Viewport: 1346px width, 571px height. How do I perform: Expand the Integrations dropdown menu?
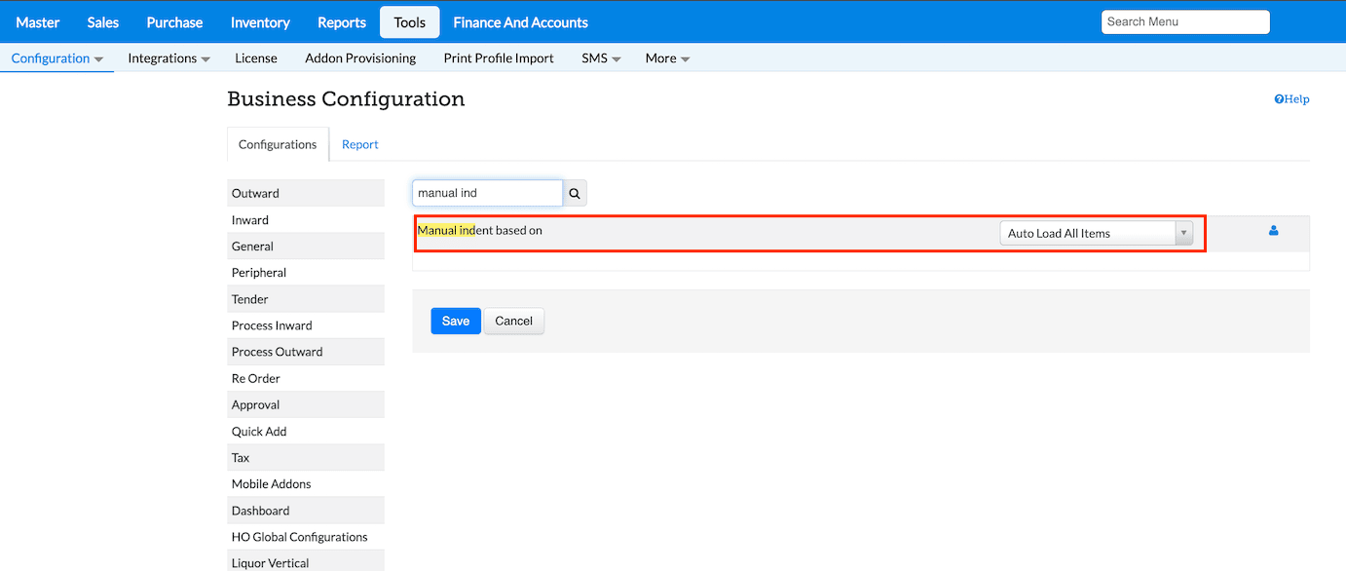click(168, 58)
